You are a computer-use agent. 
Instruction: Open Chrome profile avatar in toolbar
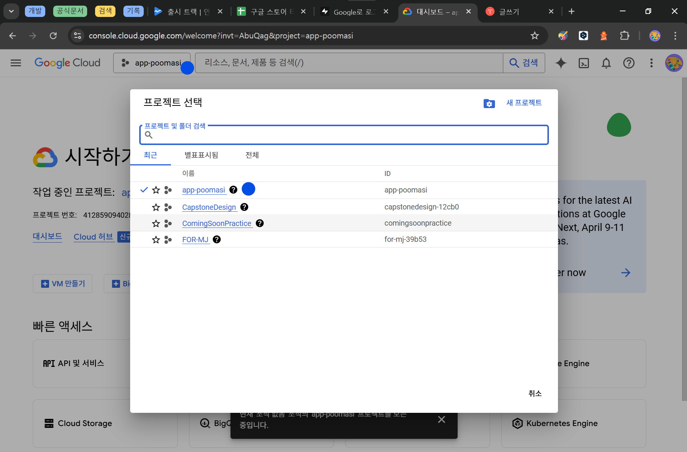click(x=655, y=36)
